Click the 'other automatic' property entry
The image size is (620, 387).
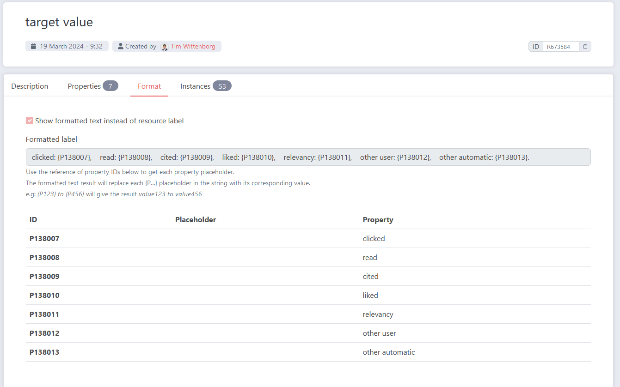[388, 352]
